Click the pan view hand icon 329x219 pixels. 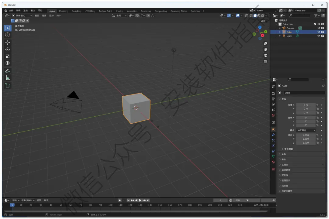[x=265, y=50]
